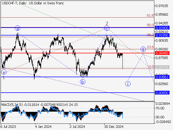Click the 0.93400 price level tag
Viewport: 173px width, 130px height.
coord(162,28)
